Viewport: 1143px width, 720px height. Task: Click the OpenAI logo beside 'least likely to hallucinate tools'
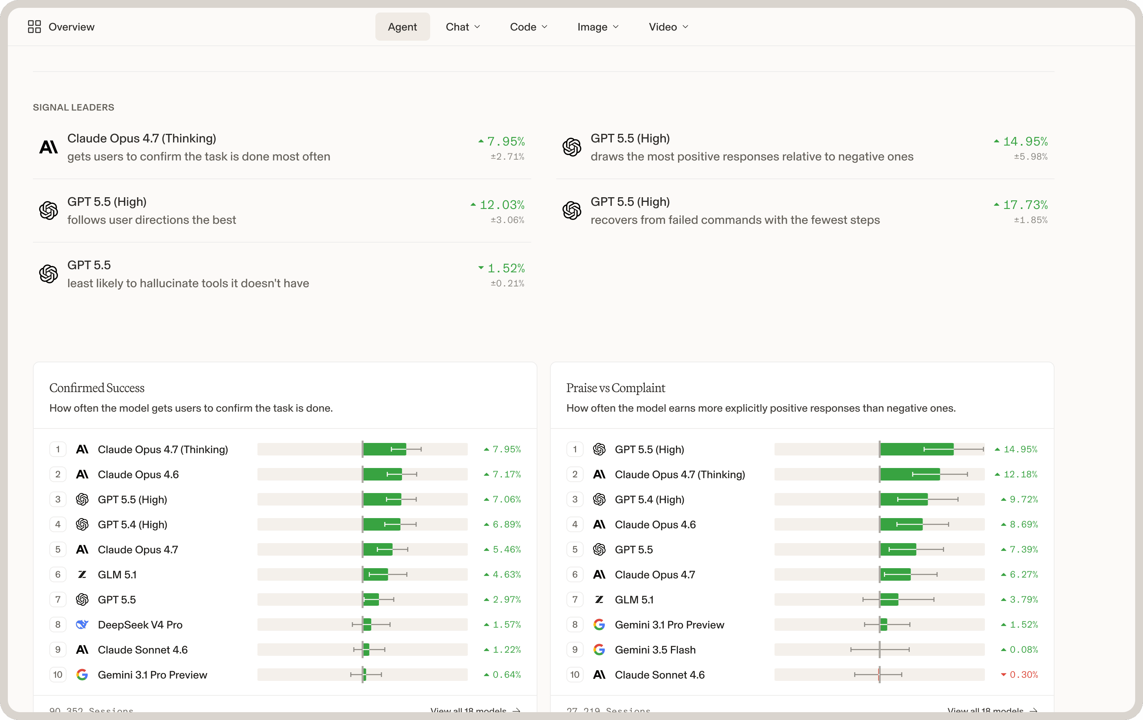click(49, 274)
